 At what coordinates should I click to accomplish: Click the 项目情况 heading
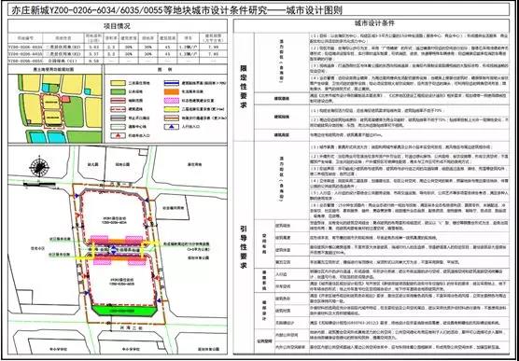[x=118, y=26]
